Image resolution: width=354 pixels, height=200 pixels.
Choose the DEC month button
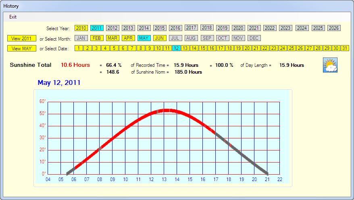tap(254, 38)
